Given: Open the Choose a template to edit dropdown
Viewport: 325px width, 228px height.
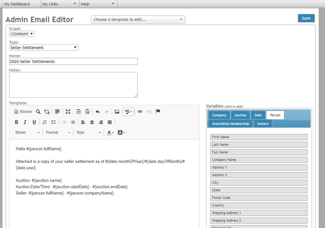Looking at the screenshot, I should [x=138, y=19].
